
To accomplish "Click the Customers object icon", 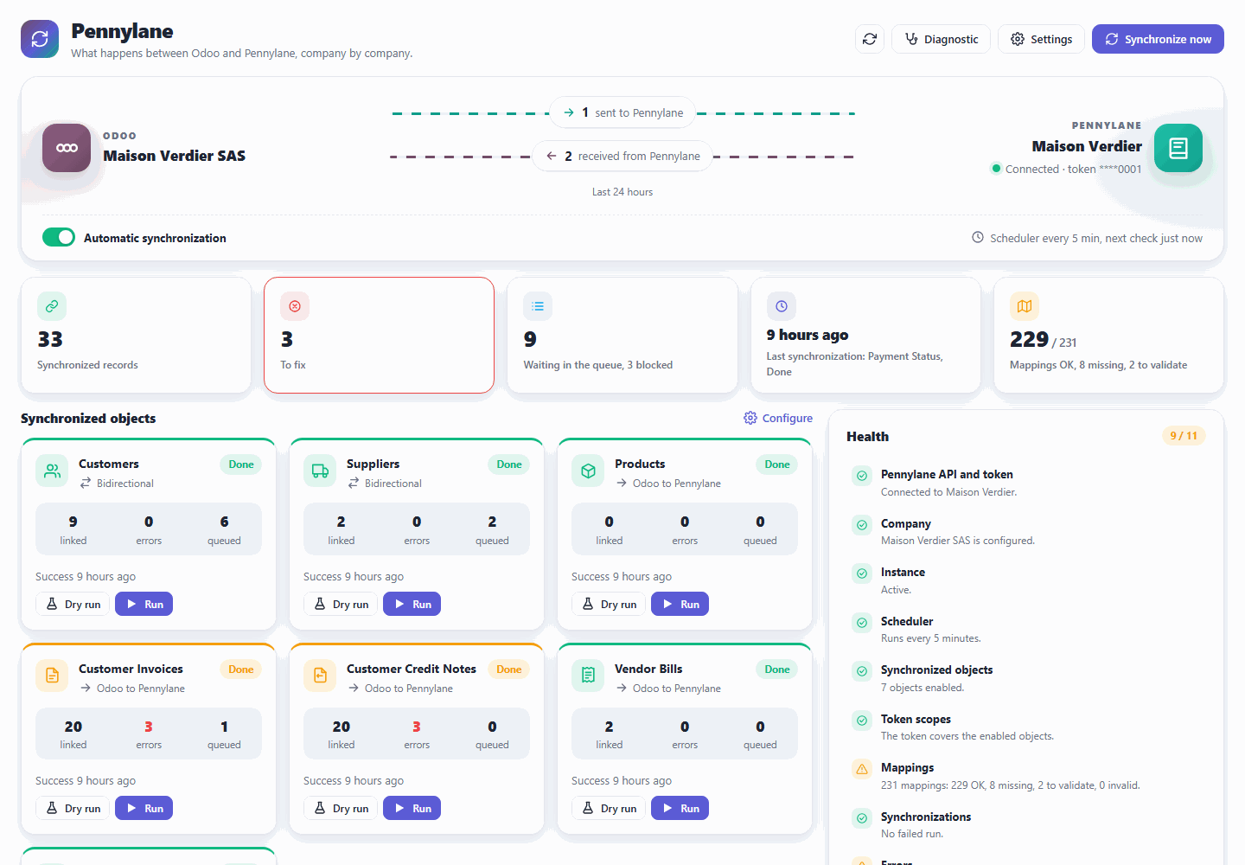I will pyautogui.click(x=52, y=471).
